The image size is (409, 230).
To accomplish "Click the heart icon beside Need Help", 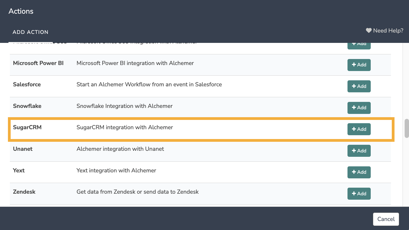I will click(369, 31).
